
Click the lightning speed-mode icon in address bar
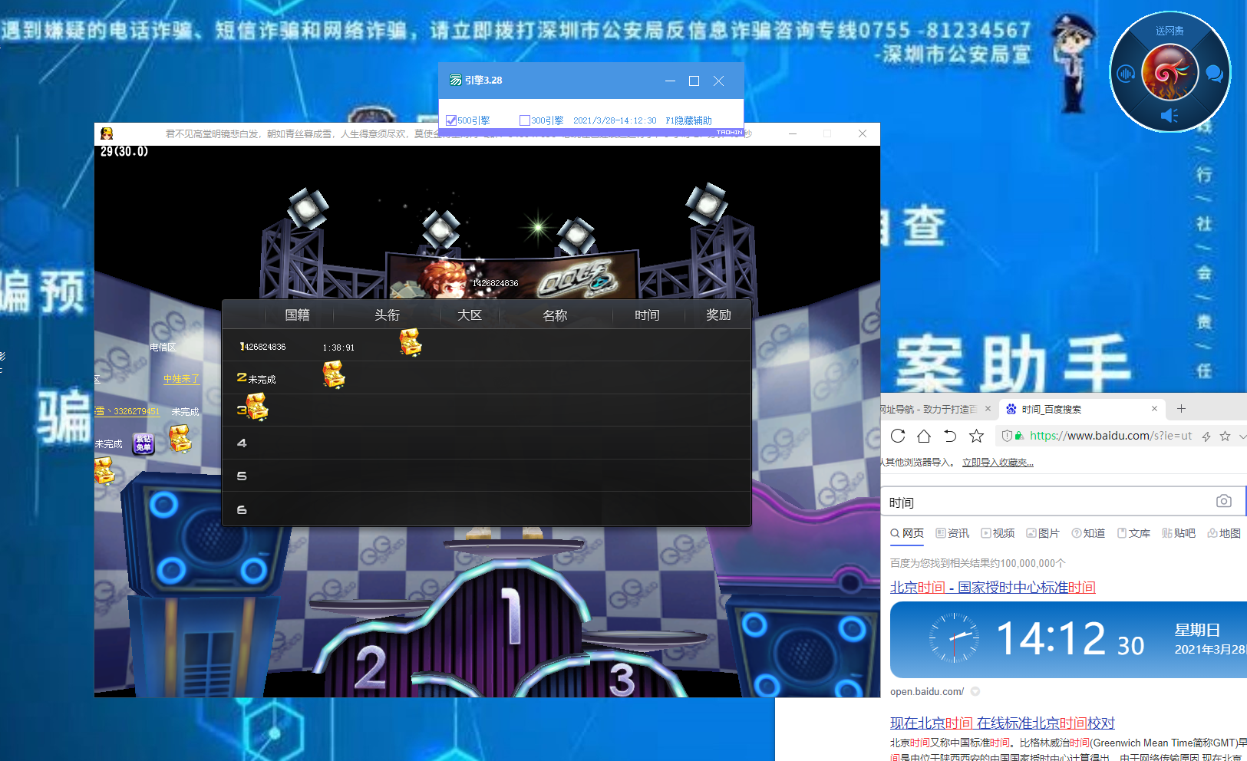coord(1206,437)
